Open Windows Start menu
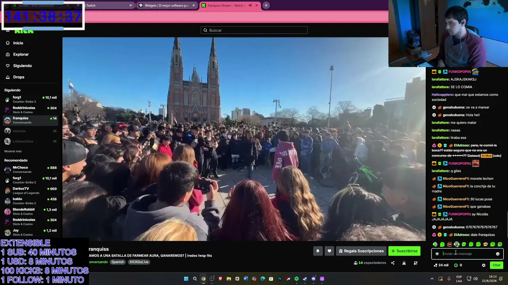Screen dimensions: 508x285 (x=186, y=279)
